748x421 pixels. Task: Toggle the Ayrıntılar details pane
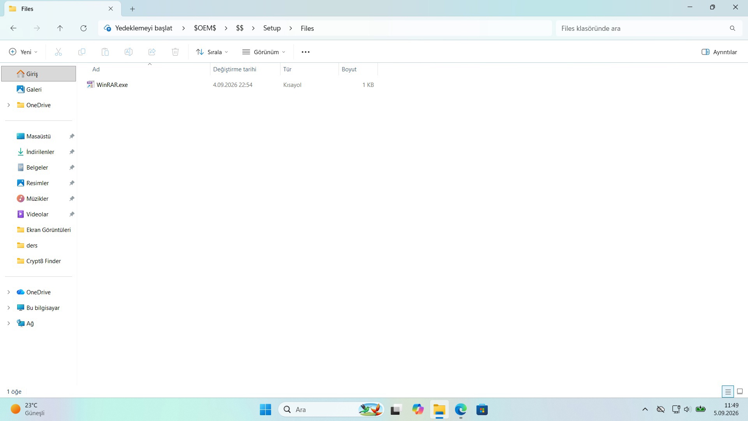(x=719, y=52)
